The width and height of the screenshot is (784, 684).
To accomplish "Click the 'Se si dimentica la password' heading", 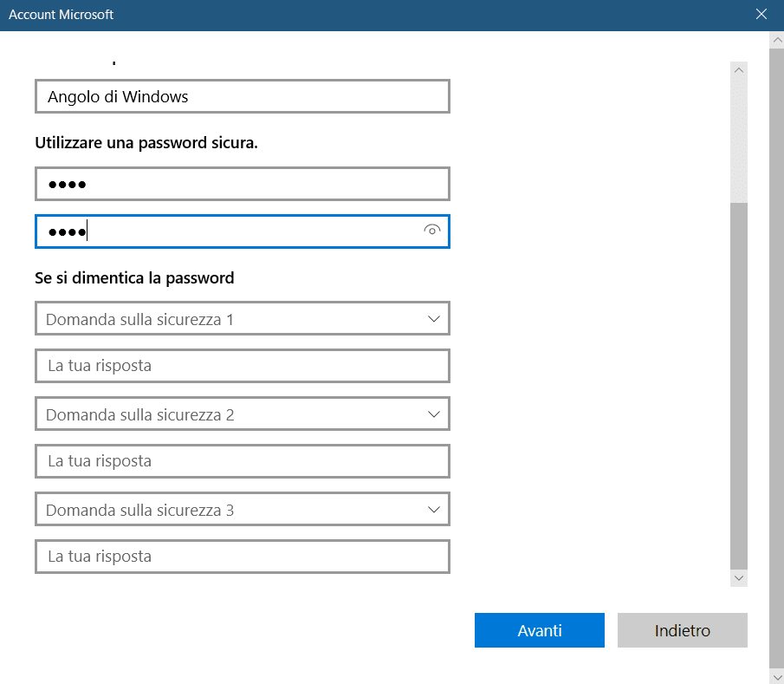I will click(134, 277).
